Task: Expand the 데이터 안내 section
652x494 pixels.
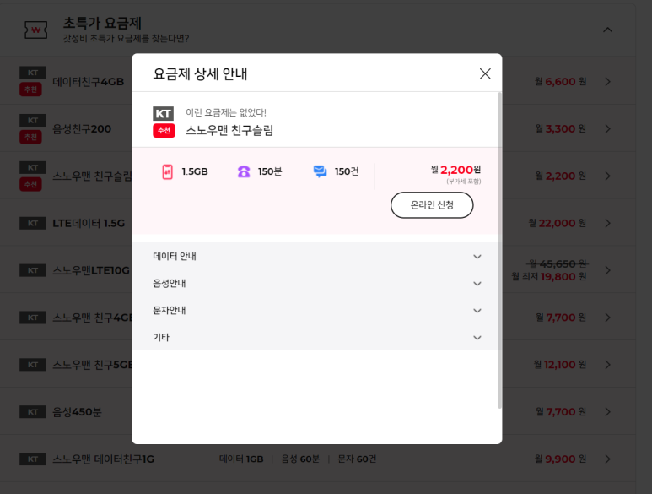Action: click(316, 256)
